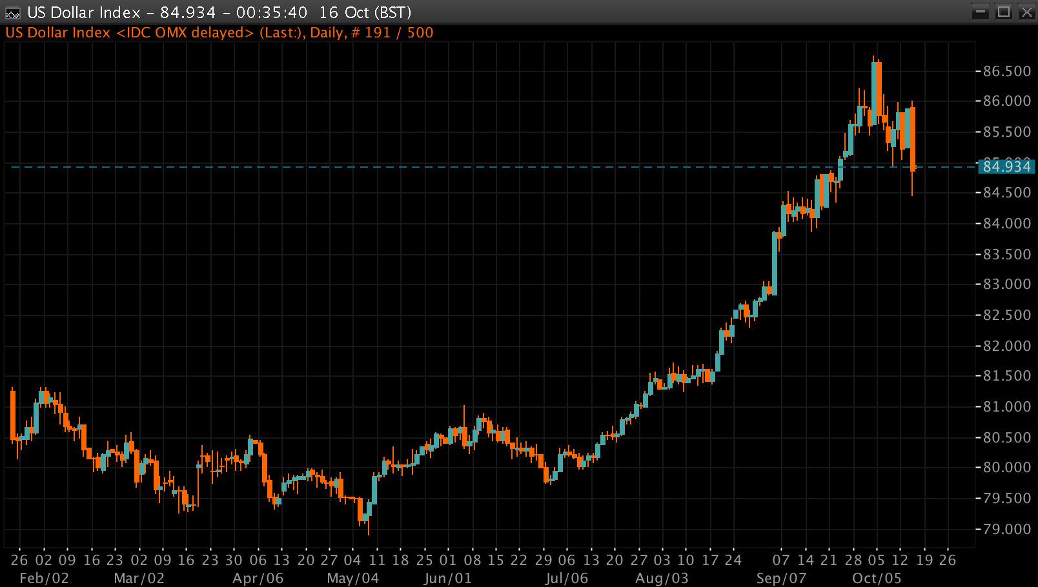Click the 79.000 price axis label
Image resolution: width=1038 pixels, height=587 pixels.
pyautogui.click(x=1006, y=529)
